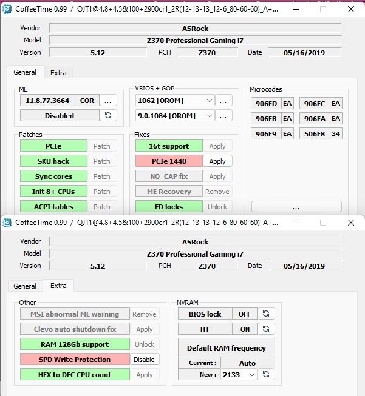
Task: Click refresh icon next to BIOS lock OFF
Action: [266, 314]
